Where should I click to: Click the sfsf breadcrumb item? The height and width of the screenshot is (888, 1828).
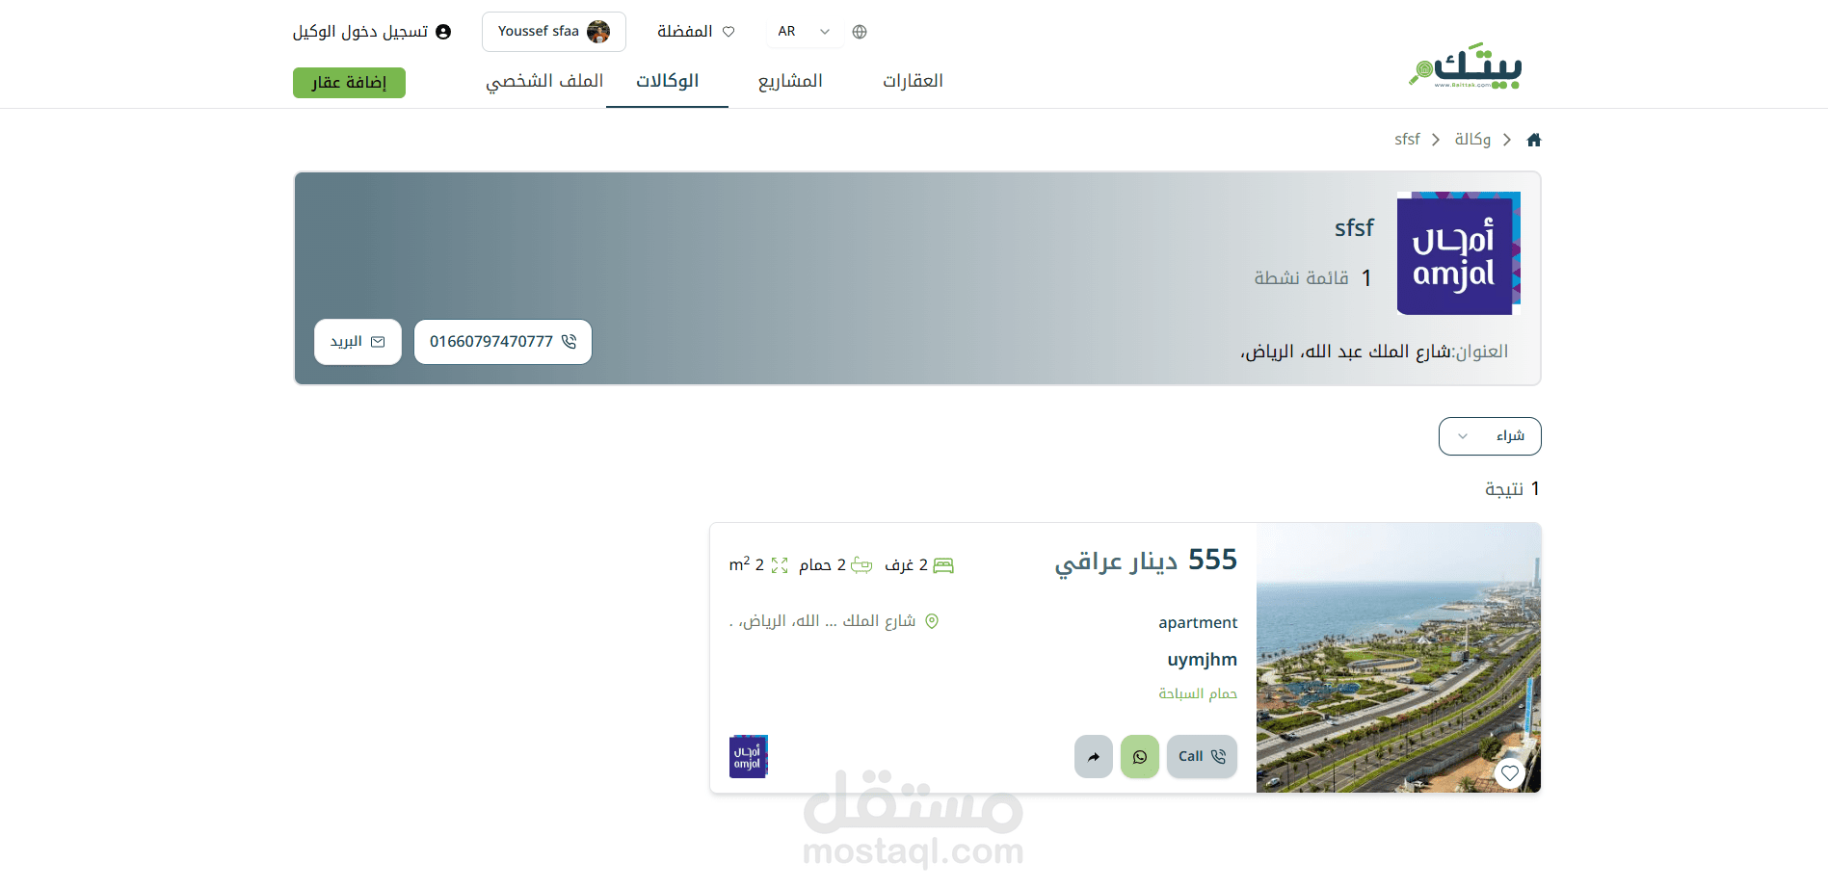pyautogui.click(x=1407, y=140)
